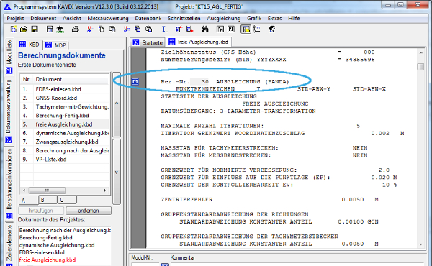Click the hinzufügen button
Screen dimensions: 432x266
41,211
